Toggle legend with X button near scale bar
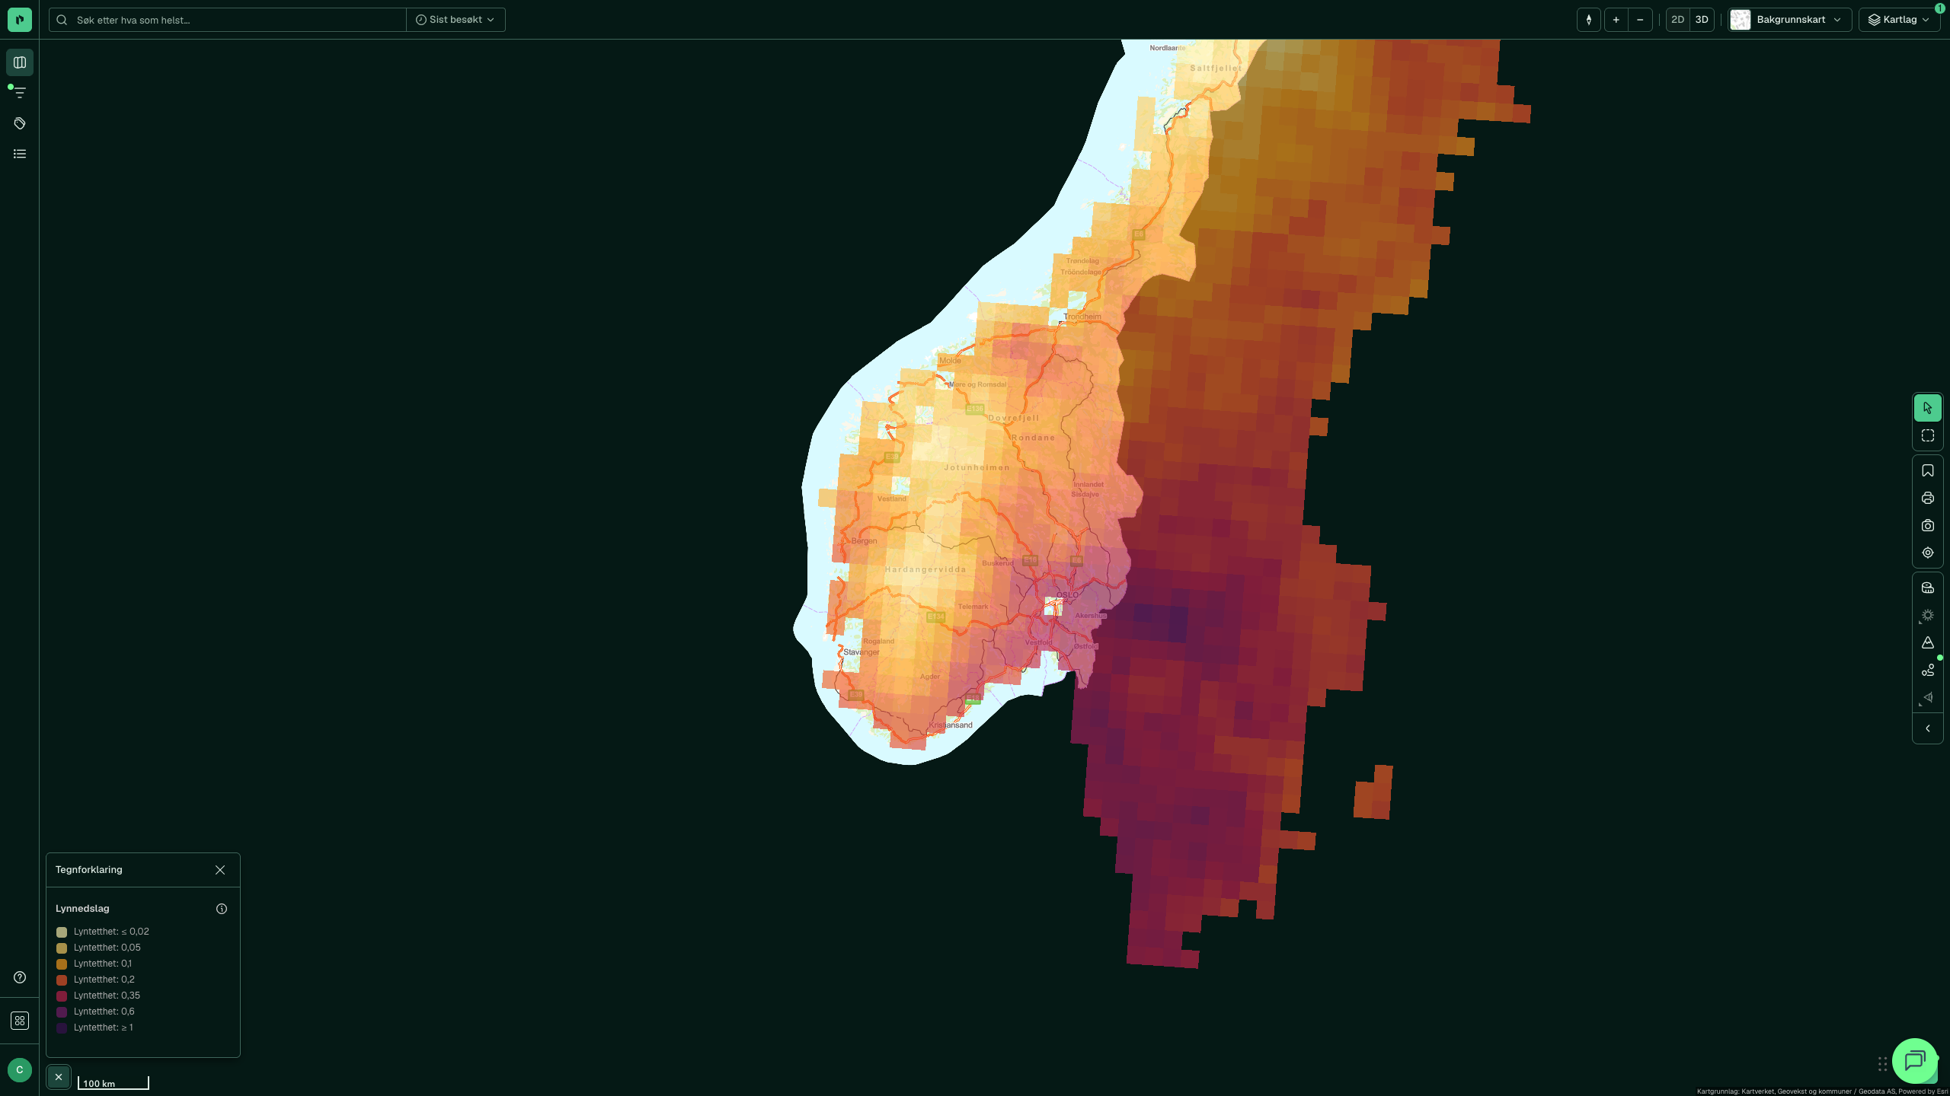 click(x=59, y=1077)
